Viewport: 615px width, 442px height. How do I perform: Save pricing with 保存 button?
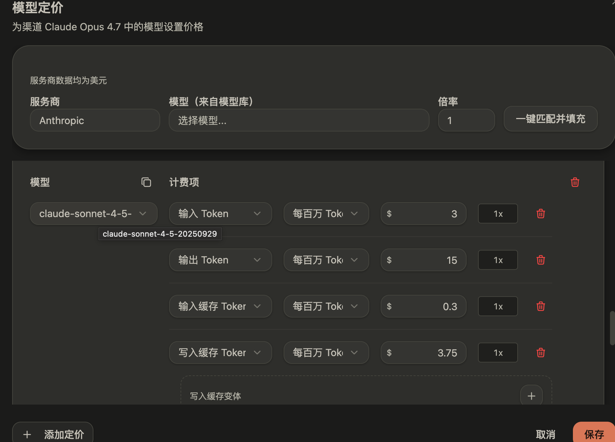point(594,433)
